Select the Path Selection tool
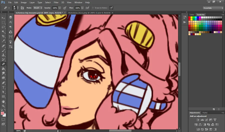Screen dimensions: 225x132 3,92
